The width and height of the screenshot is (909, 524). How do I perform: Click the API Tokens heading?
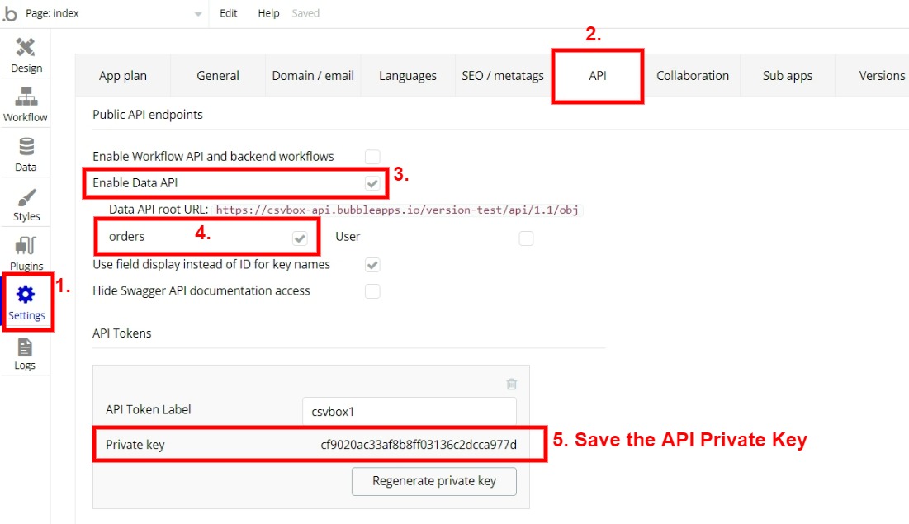click(x=121, y=333)
